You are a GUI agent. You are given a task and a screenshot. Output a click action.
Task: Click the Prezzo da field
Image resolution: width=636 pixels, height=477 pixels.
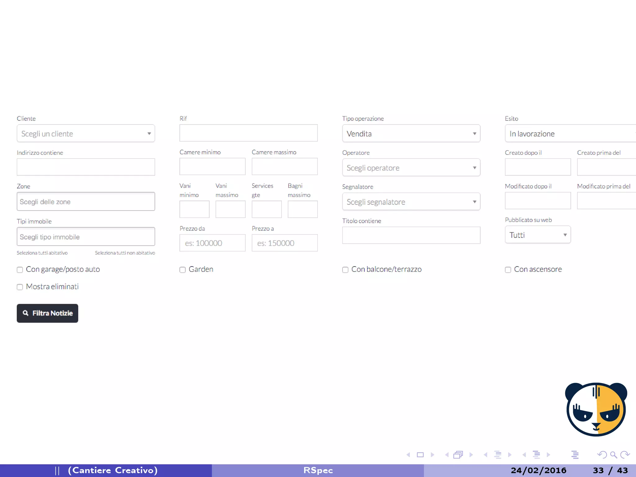tap(212, 243)
